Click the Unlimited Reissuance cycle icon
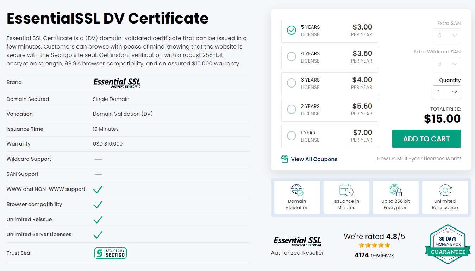475x271 pixels. pyautogui.click(x=445, y=190)
